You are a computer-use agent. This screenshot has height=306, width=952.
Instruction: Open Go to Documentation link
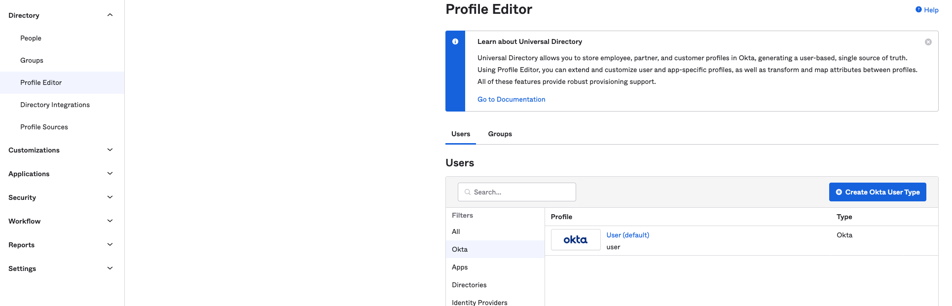coord(511,99)
